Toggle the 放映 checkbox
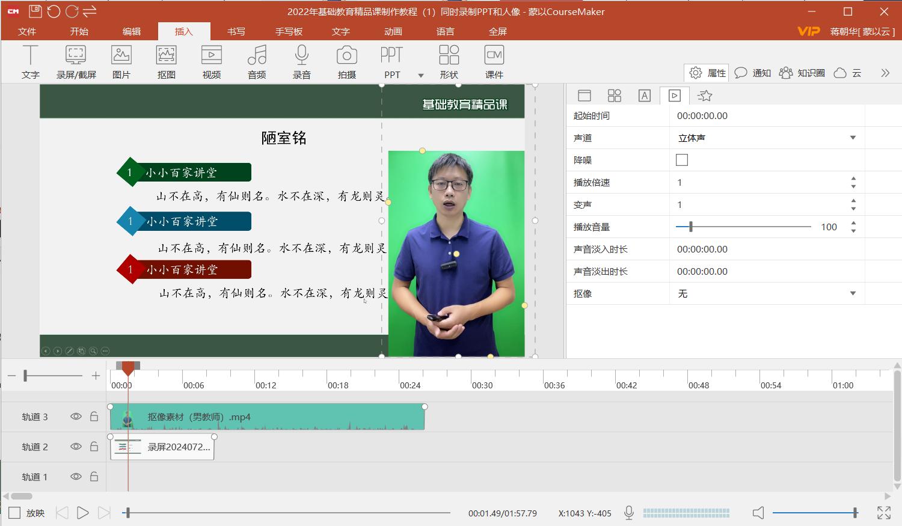Image resolution: width=902 pixels, height=526 pixels. pos(14,513)
